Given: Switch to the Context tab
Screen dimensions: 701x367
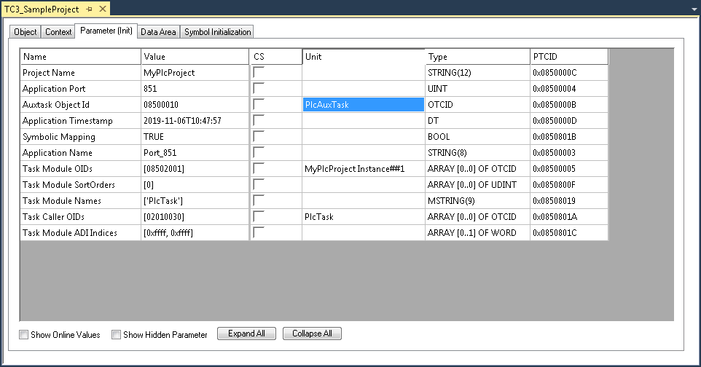Looking at the screenshot, I should [x=58, y=32].
